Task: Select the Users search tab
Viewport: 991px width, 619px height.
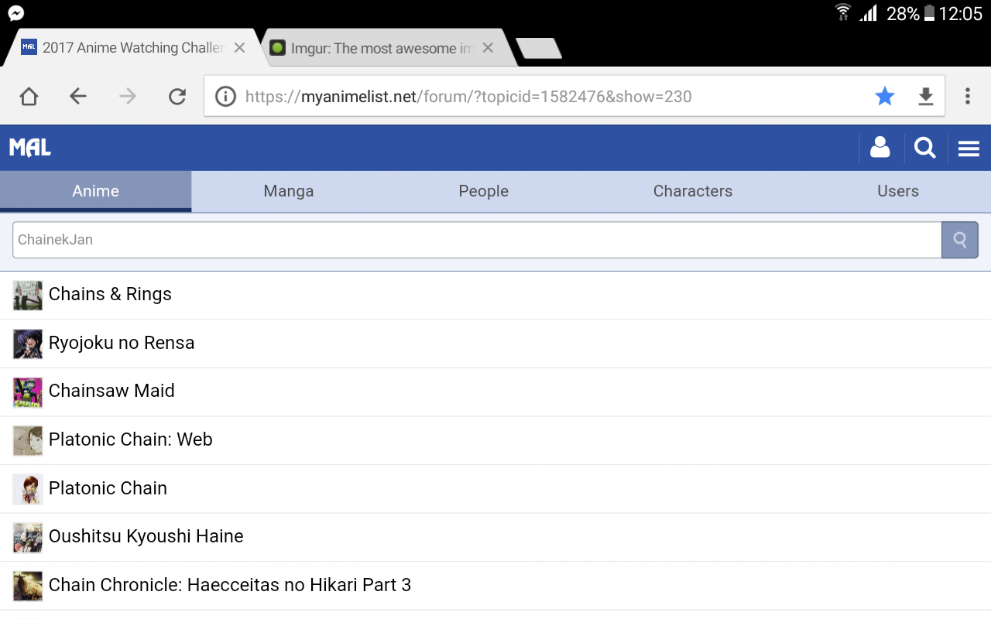Action: (897, 191)
